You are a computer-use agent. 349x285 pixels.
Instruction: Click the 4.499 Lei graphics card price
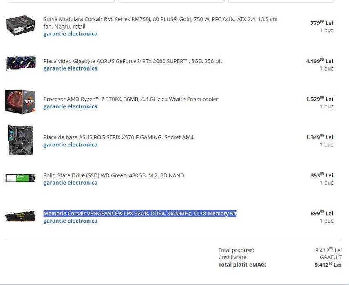point(319,61)
